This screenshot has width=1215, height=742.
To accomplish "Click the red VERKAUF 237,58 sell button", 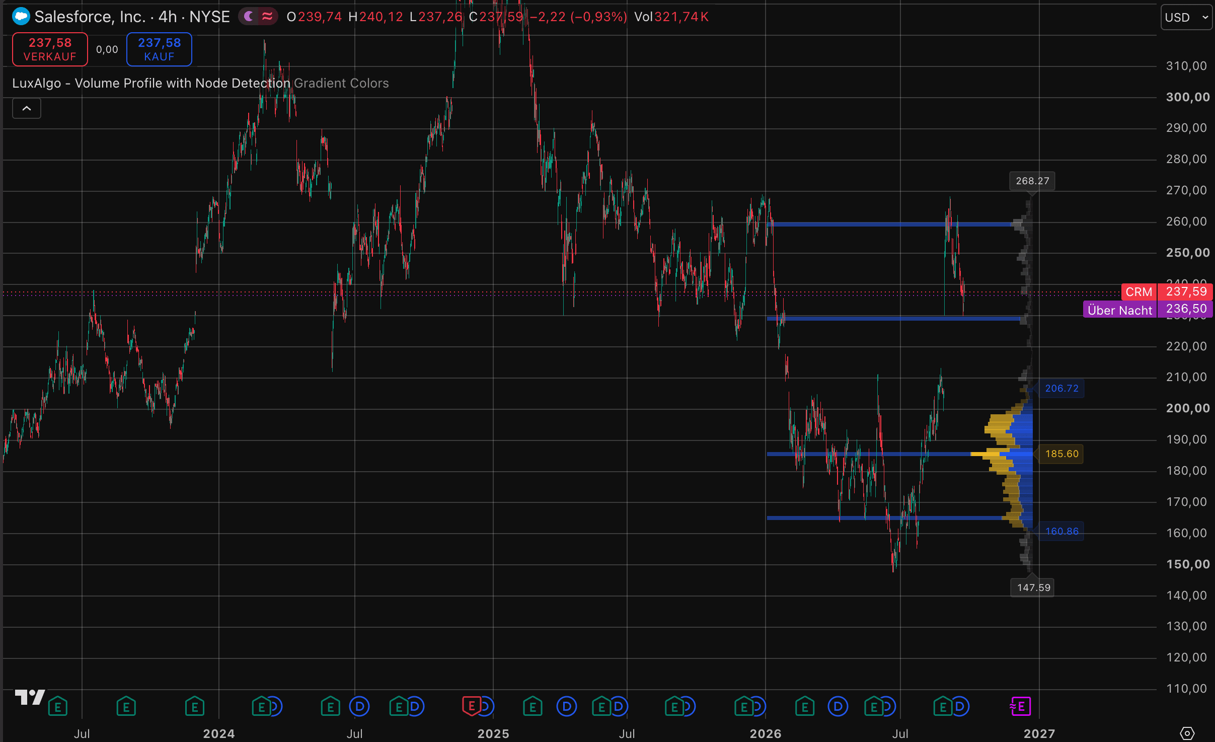I will click(x=50, y=49).
